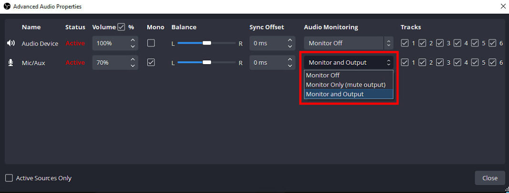Uncheck track 3 for Mic/Aux

pyautogui.click(x=440, y=62)
